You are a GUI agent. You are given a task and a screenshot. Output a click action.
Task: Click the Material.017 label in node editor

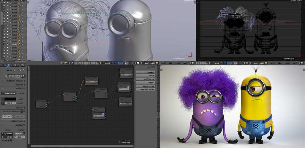[x=124, y=142]
